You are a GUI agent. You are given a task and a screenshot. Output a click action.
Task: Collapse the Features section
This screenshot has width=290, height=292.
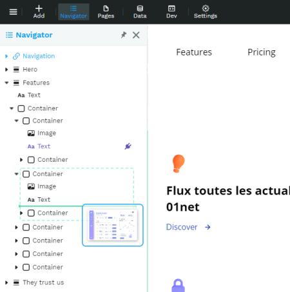pyautogui.click(x=6, y=83)
